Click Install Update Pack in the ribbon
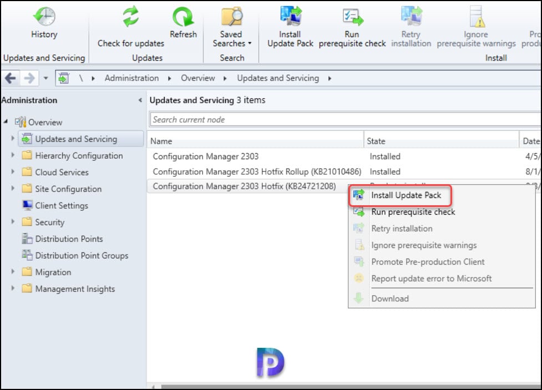Image resolution: width=542 pixels, height=390 pixels. click(x=290, y=27)
